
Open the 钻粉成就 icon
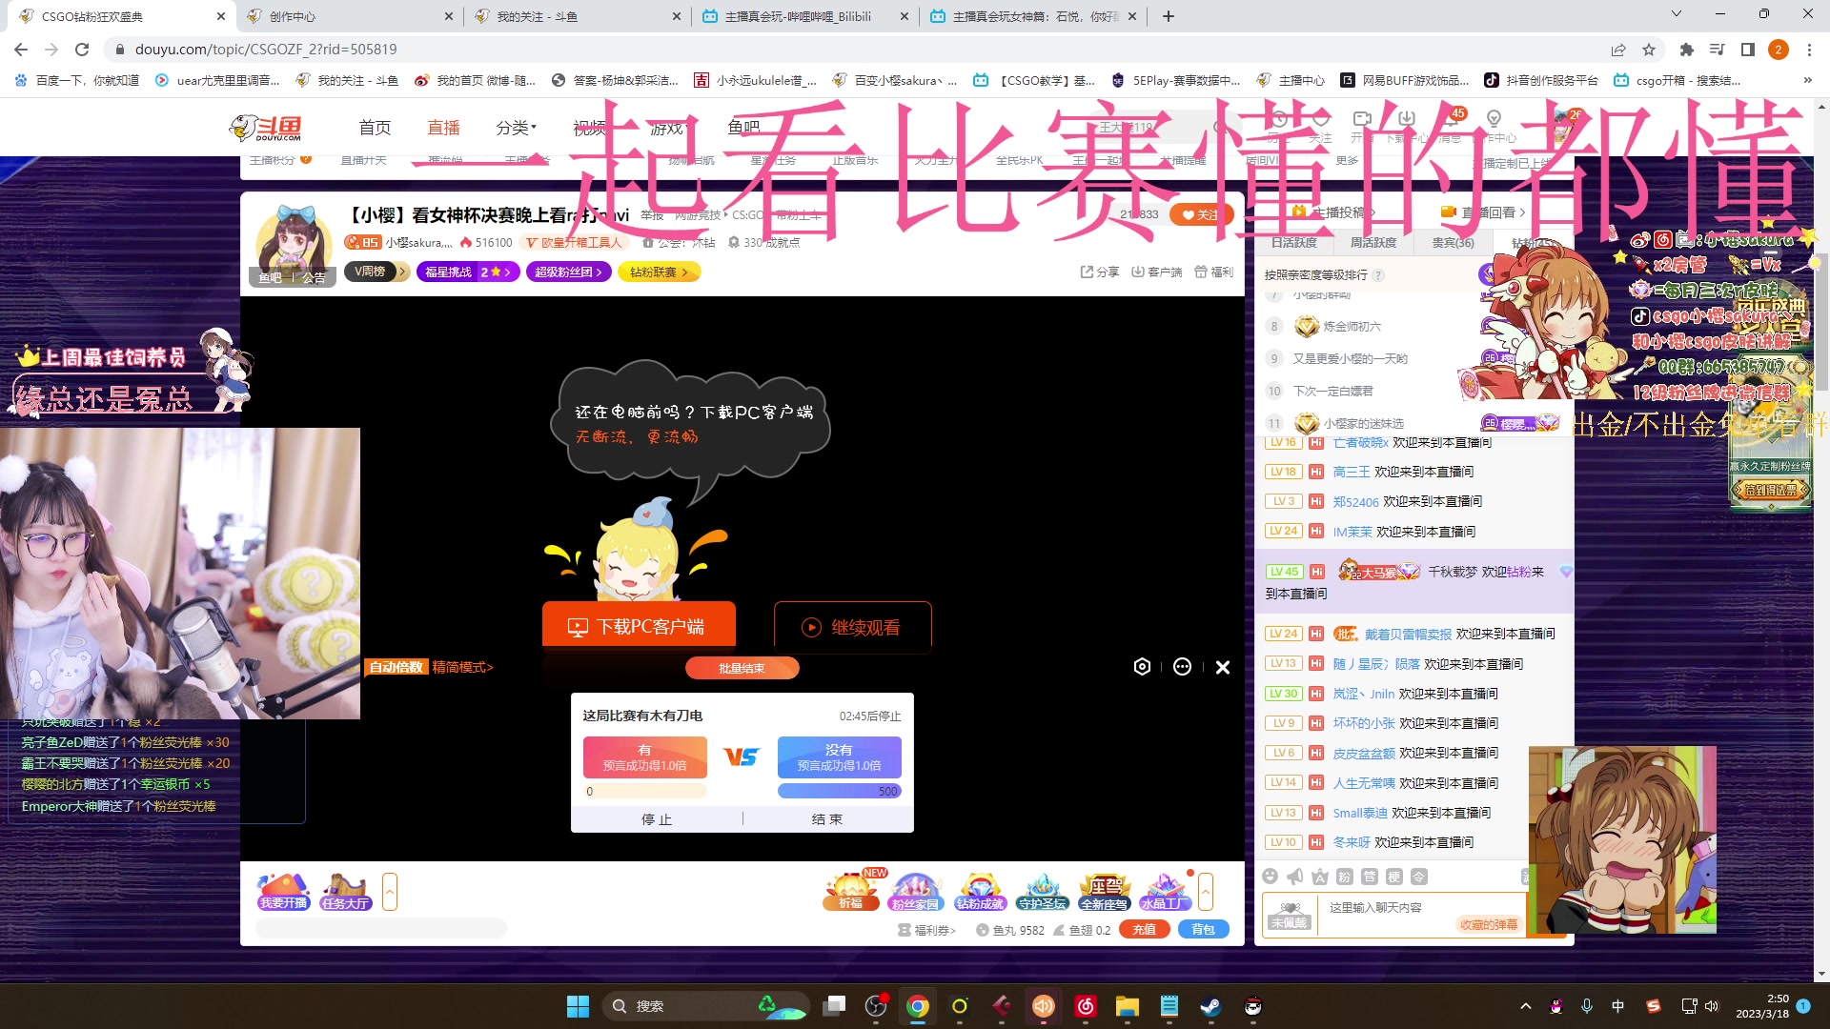[x=980, y=892]
